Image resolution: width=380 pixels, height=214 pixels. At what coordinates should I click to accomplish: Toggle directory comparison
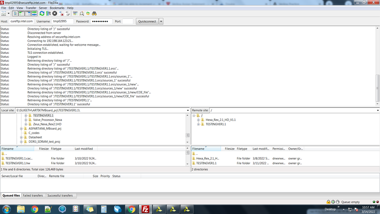coord(81,14)
